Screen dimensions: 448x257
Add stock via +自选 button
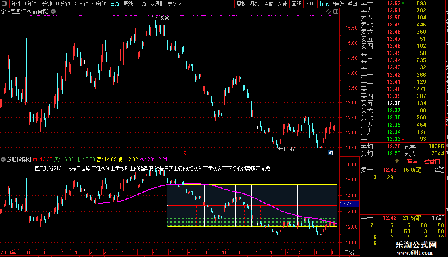(338, 4)
